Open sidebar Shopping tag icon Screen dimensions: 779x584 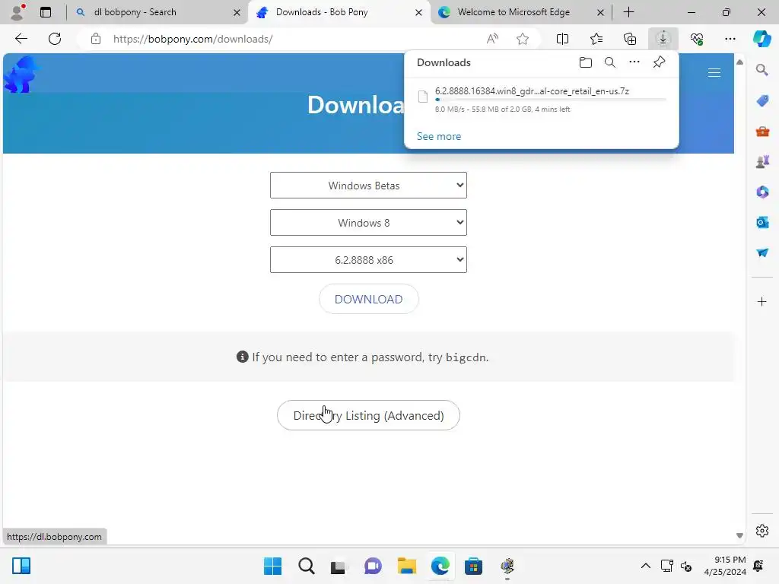(762, 101)
